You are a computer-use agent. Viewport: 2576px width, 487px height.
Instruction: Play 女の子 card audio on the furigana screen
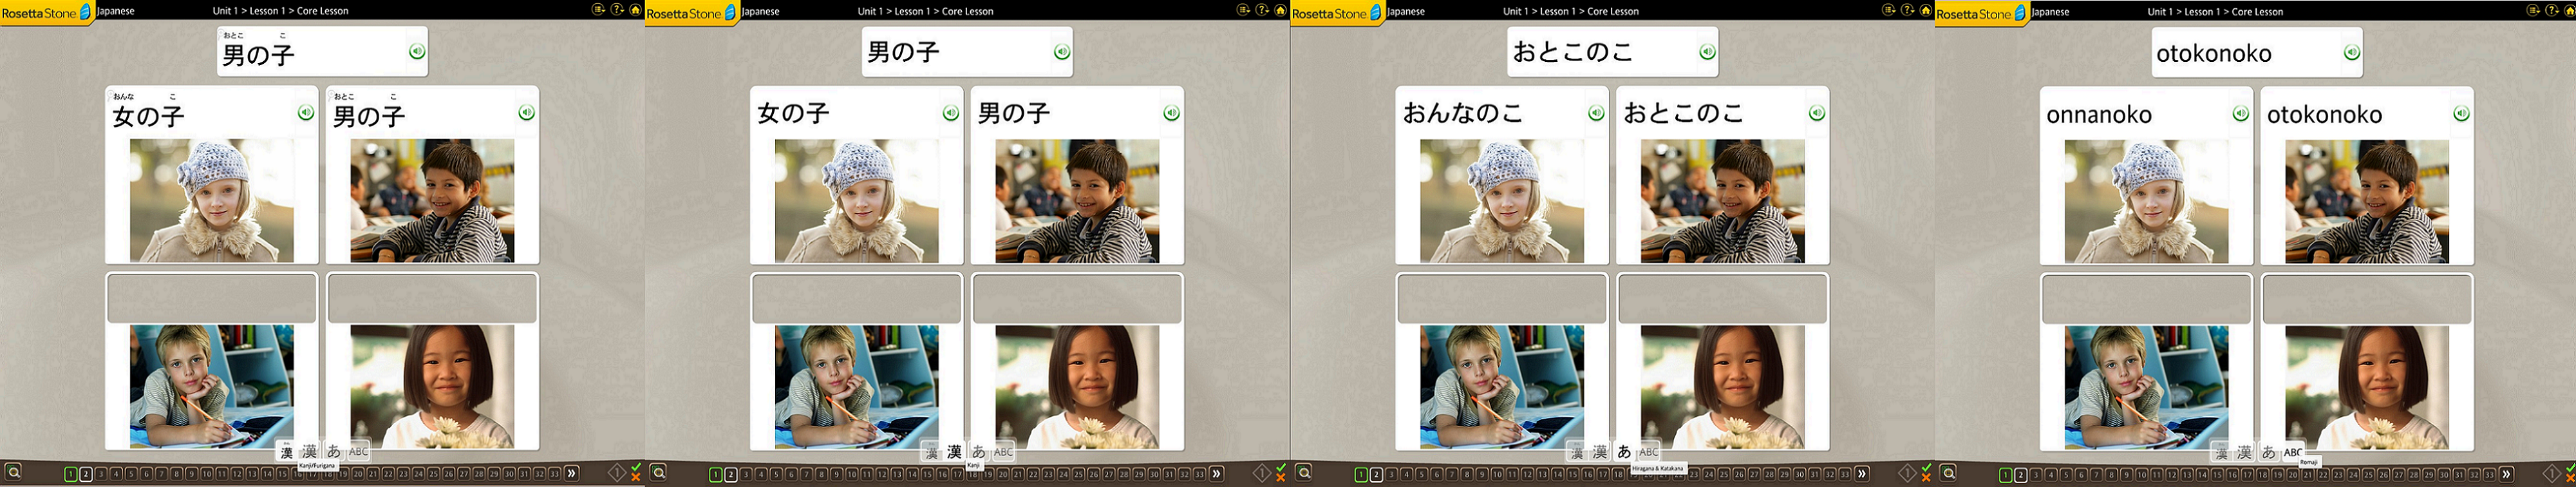306,112
